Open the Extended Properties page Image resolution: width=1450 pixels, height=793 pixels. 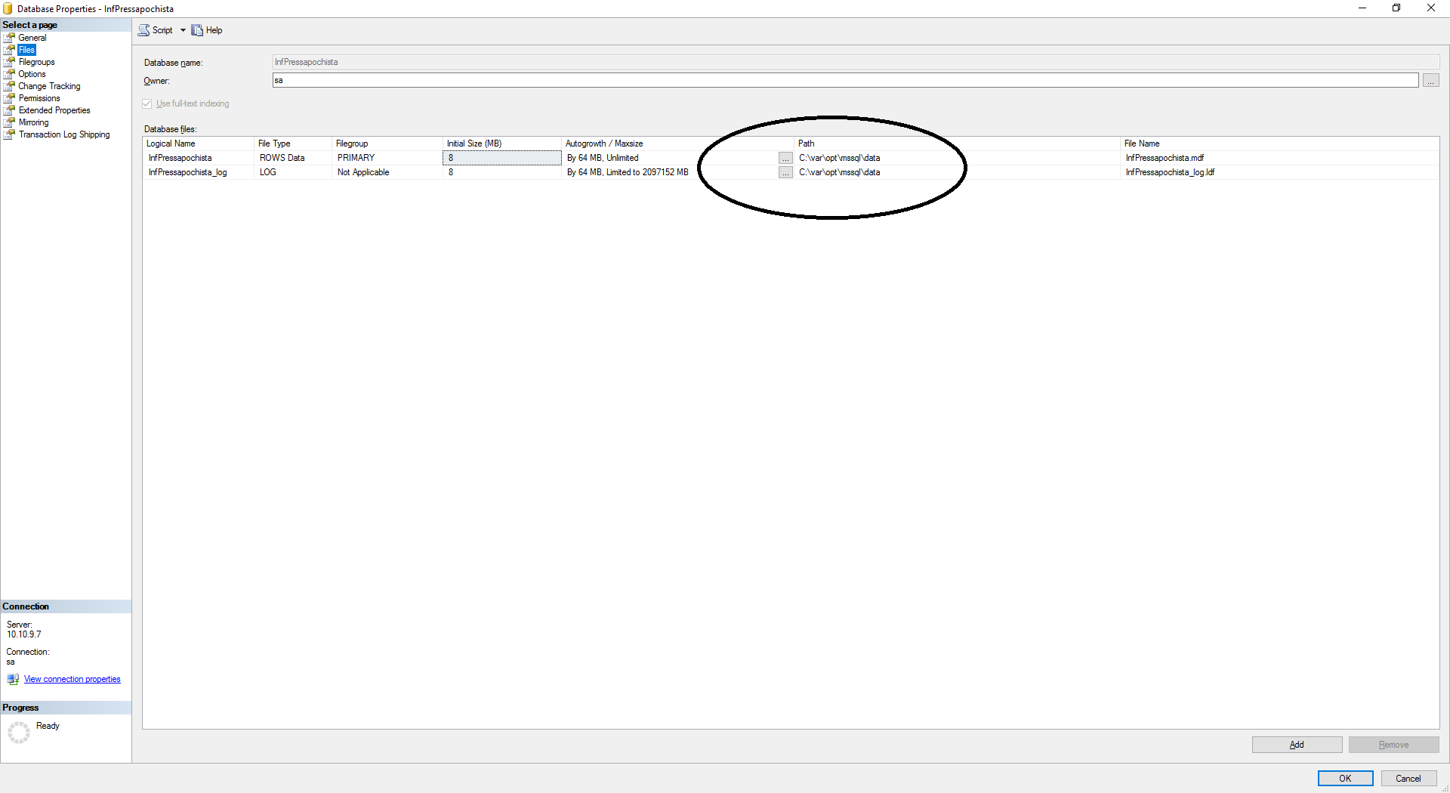coord(54,110)
